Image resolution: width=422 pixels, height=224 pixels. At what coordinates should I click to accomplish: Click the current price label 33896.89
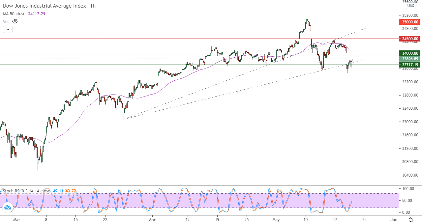tap(409, 59)
